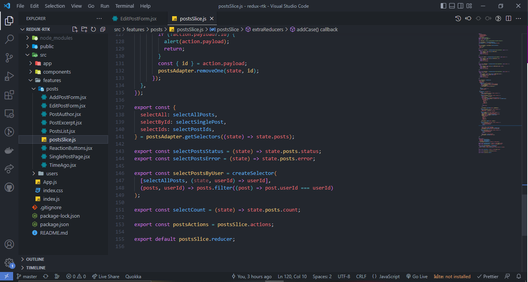Open the Selection menu
The image size is (528, 282).
pyautogui.click(x=55, y=6)
